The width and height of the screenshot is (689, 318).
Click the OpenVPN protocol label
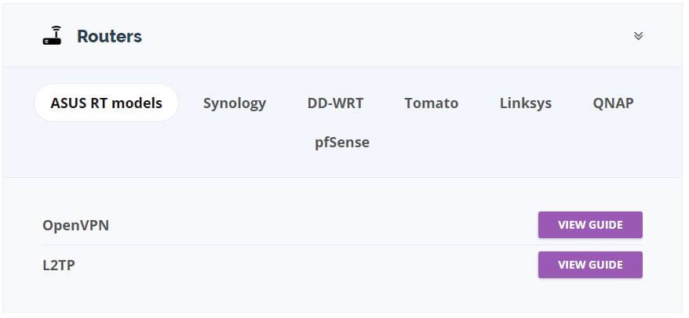tap(75, 226)
